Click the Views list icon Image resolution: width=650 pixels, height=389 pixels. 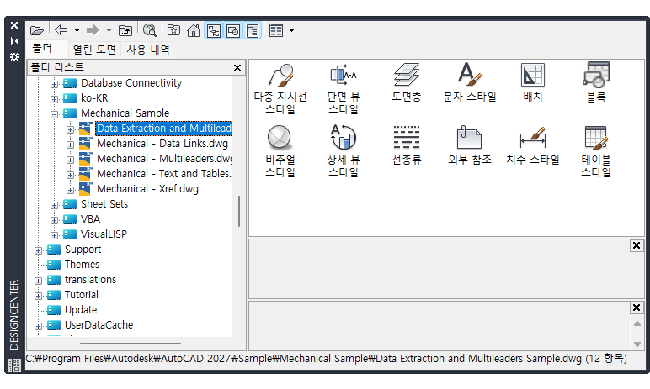click(x=276, y=30)
